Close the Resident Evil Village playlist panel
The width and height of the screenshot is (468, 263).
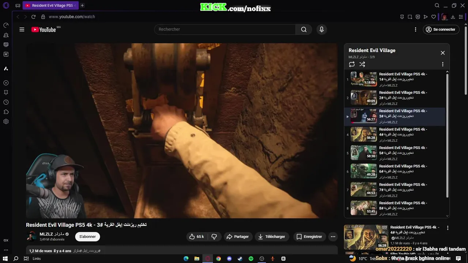coord(443,53)
